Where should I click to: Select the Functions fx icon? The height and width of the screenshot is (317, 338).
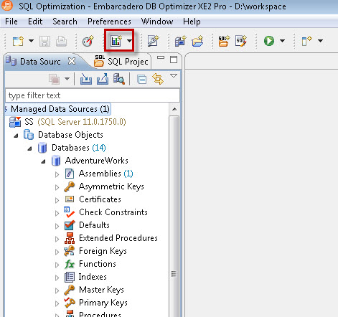(70, 264)
